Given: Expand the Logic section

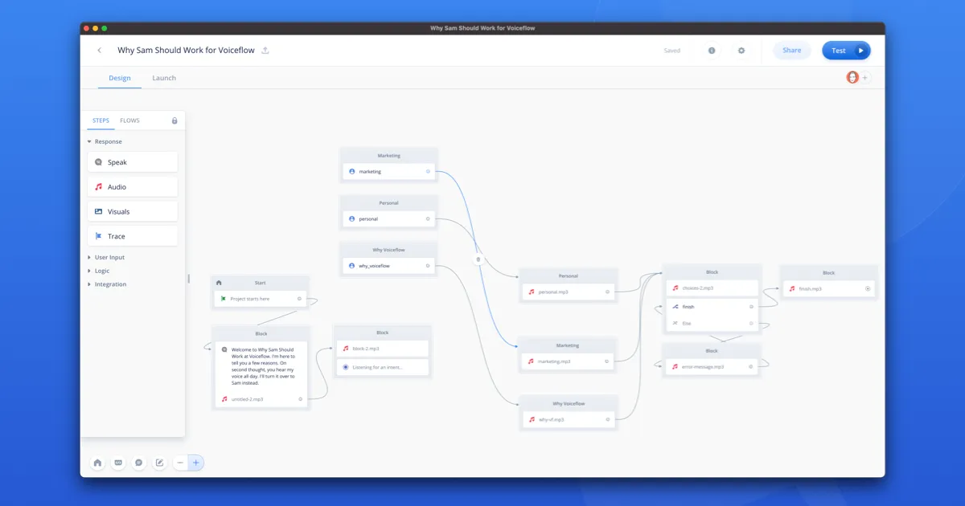Looking at the screenshot, I should (98, 271).
